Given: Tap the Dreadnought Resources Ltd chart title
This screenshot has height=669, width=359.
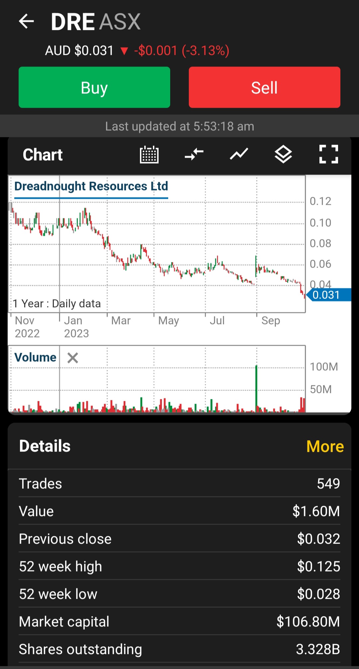Looking at the screenshot, I should [91, 186].
